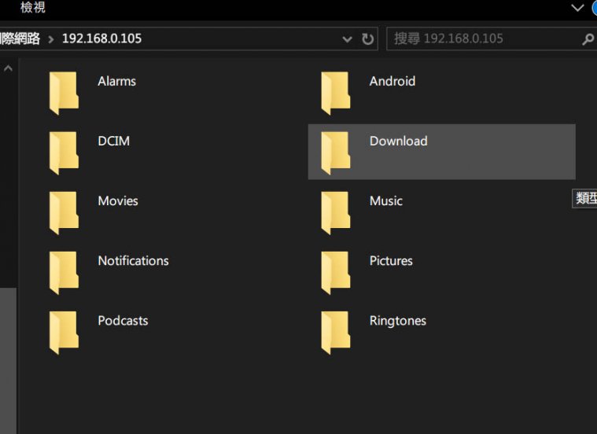Open the Ringtones folder icon
Screen dimensions: 597x434
[336, 332]
